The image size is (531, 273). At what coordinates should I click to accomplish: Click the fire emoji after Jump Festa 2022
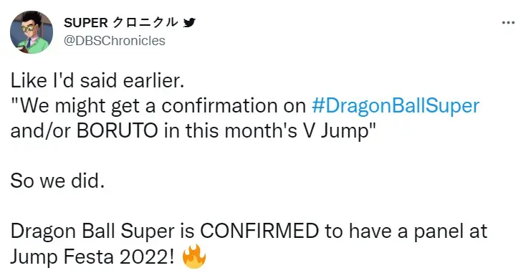pyautogui.click(x=194, y=257)
